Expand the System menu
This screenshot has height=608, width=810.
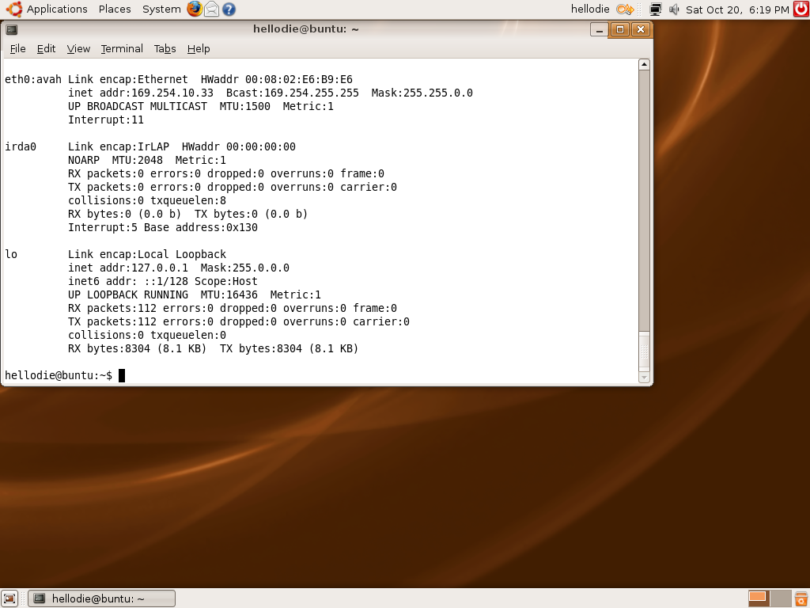coord(161,9)
